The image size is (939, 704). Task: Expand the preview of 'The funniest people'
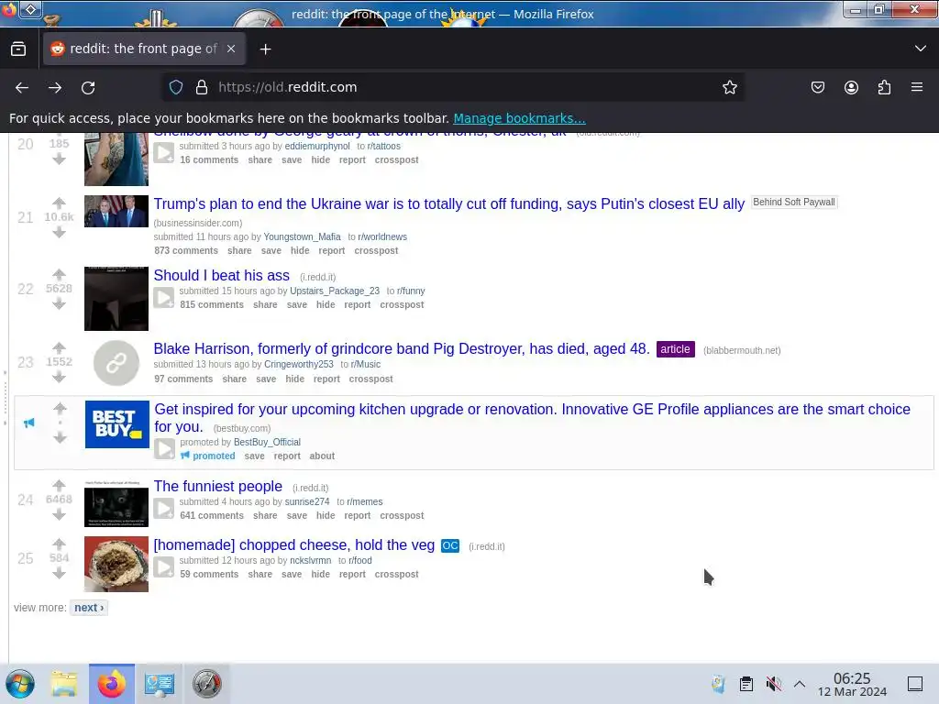tap(164, 508)
